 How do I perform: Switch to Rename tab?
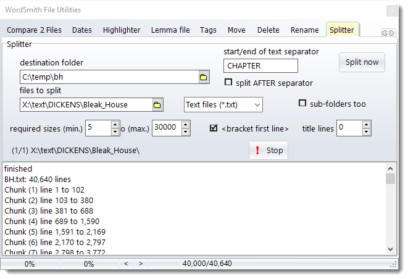(x=305, y=30)
